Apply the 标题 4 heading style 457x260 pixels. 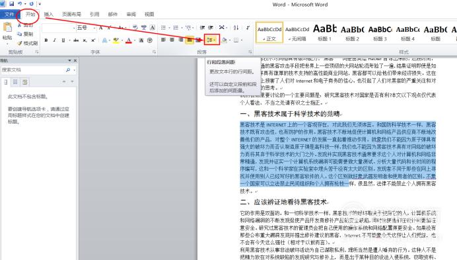[407, 32]
